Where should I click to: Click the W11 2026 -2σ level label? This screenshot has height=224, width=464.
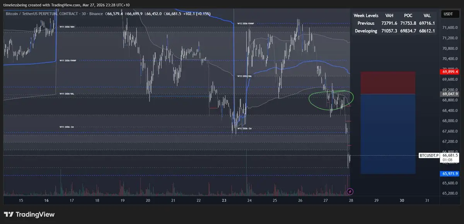pos(67,127)
